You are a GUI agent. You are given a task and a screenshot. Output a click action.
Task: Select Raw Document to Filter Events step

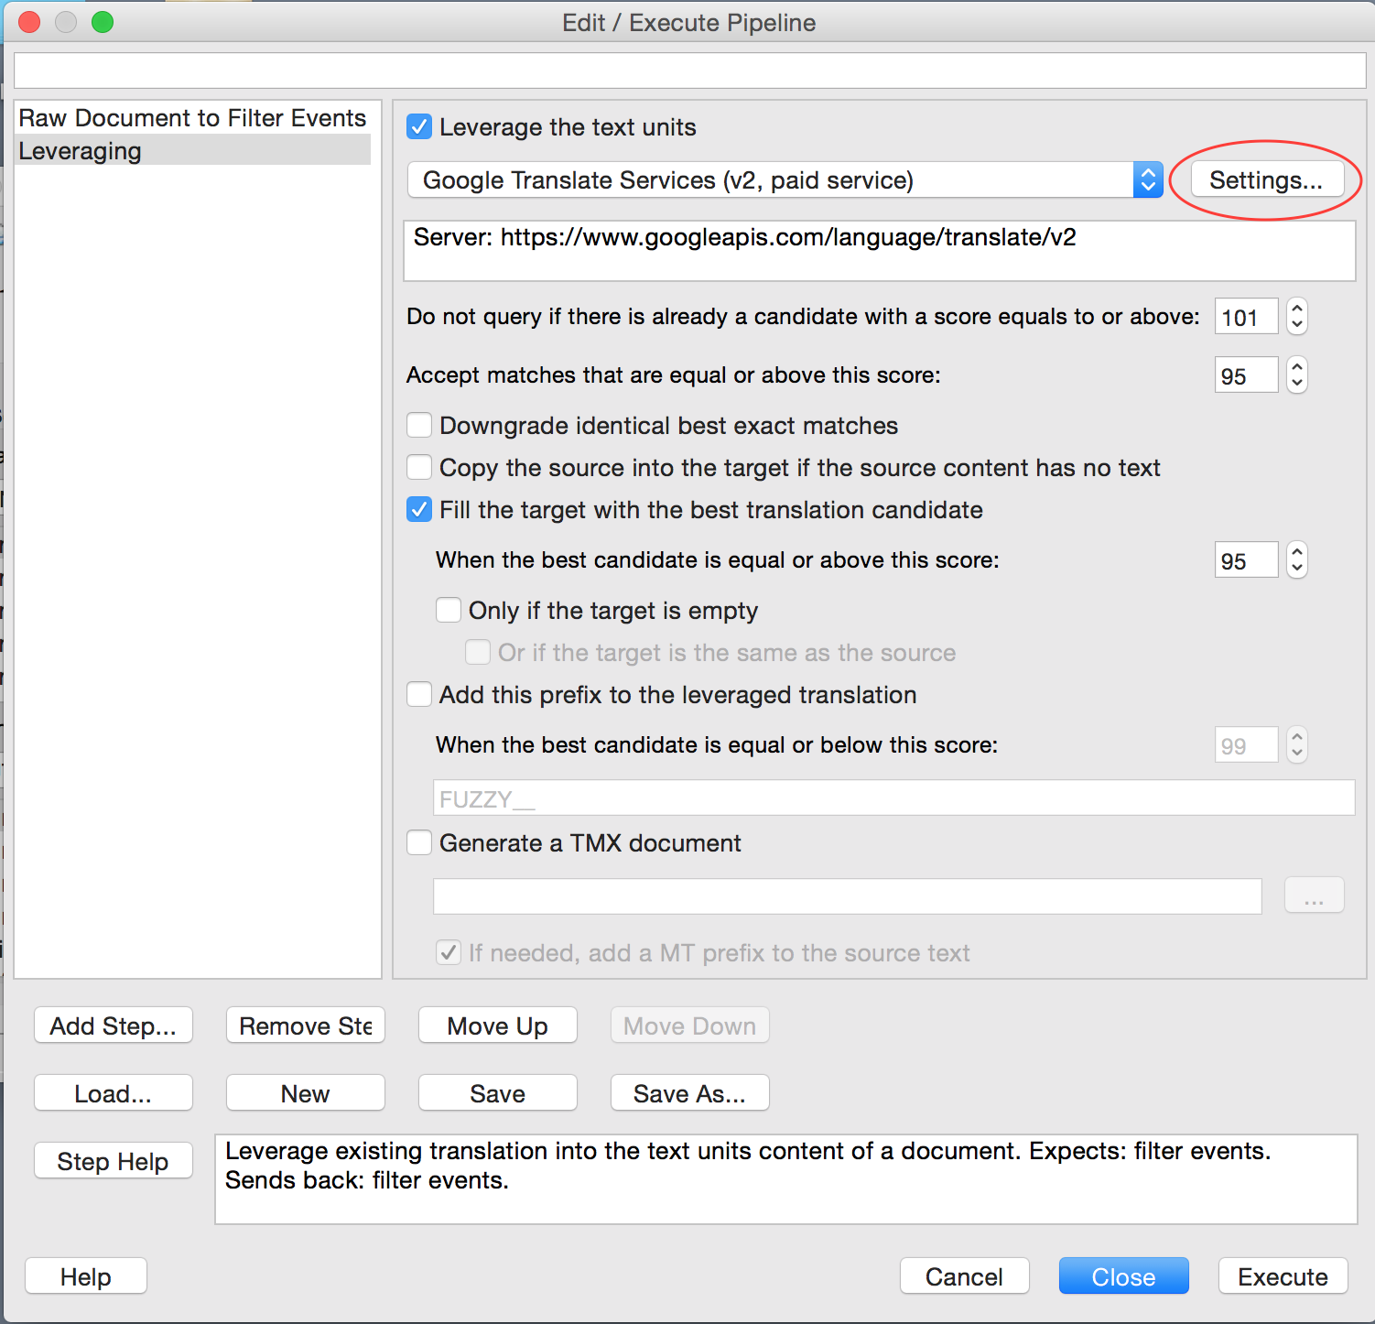click(x=192, y=118)
